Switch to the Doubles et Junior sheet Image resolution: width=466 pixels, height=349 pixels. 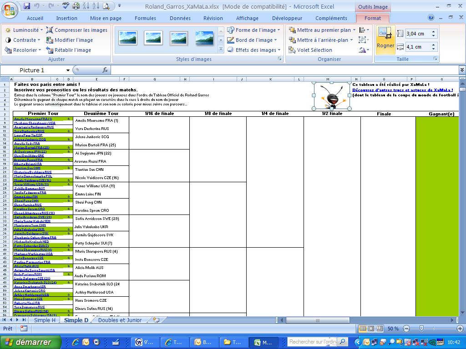(x=120, y=320)
